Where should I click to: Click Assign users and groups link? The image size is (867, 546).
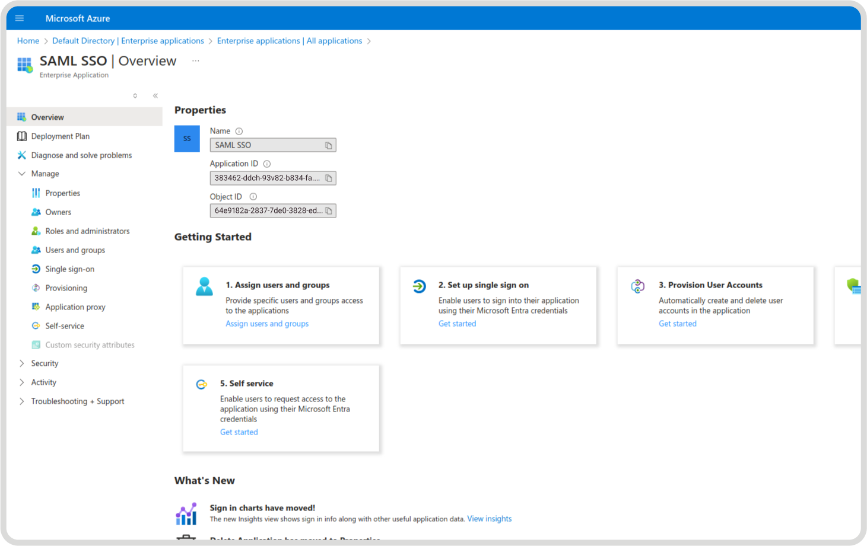267,324
